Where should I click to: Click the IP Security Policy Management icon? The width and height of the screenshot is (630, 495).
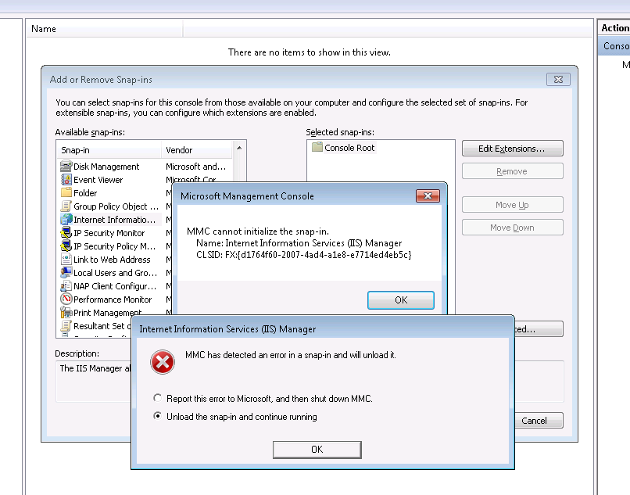[66, 246]
